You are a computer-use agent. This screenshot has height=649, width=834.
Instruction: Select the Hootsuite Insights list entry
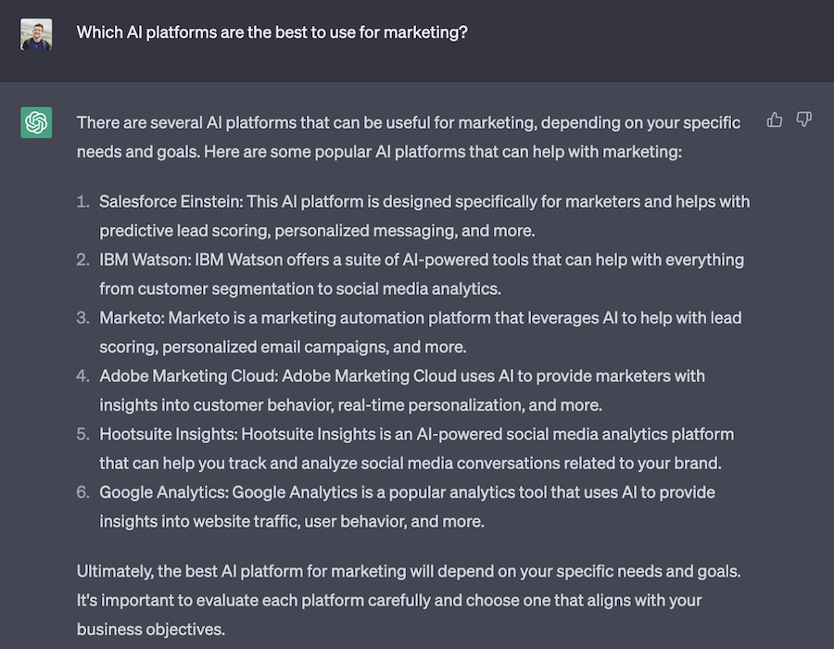416,448
